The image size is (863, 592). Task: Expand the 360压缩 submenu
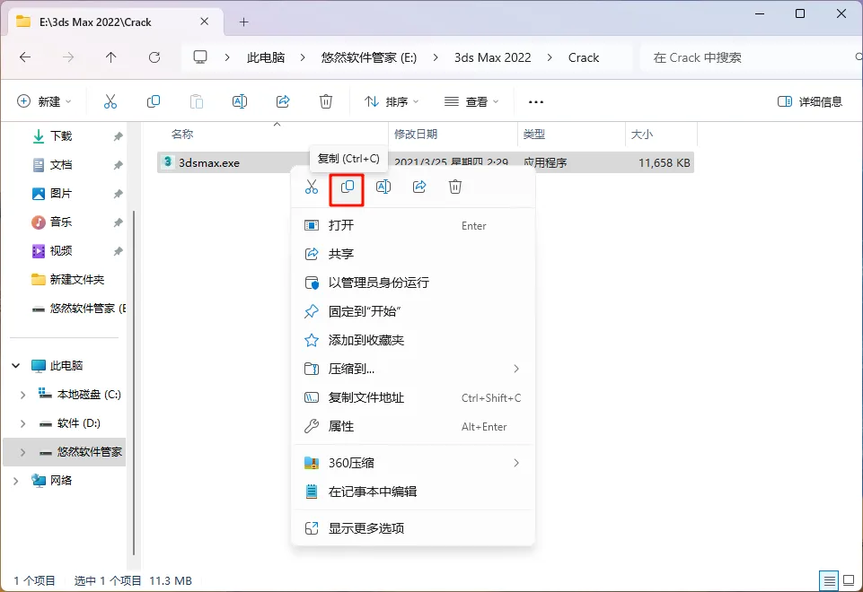[x=413, y=463]
